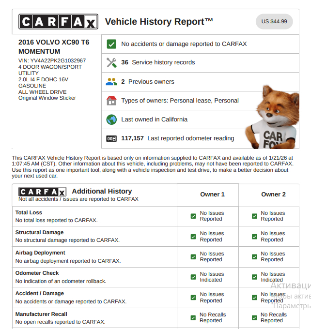The width and height of the screenshot is (311, 329).
Task: Click Owner 1 Airbag Deployment green checkmark
Action: coord(193,257)
